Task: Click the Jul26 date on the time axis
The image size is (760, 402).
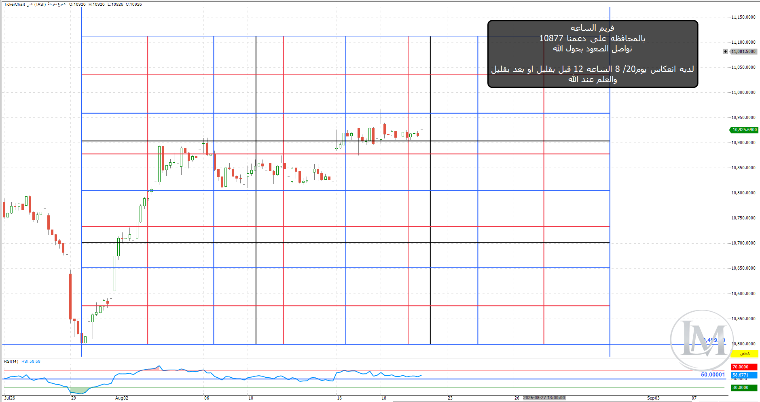Action: (10, 398)
